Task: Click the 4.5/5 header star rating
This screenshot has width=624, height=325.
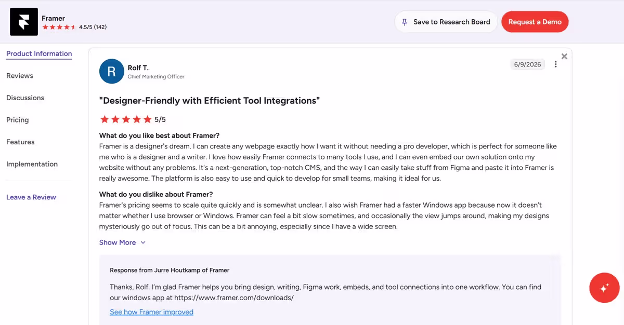Action: [59, 27]
